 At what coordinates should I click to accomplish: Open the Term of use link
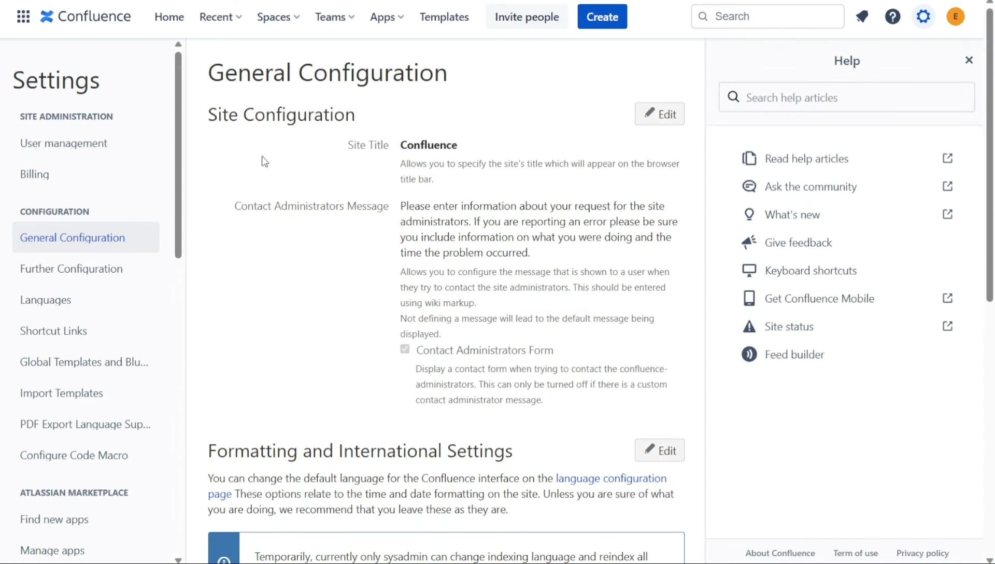pos(856,553)
